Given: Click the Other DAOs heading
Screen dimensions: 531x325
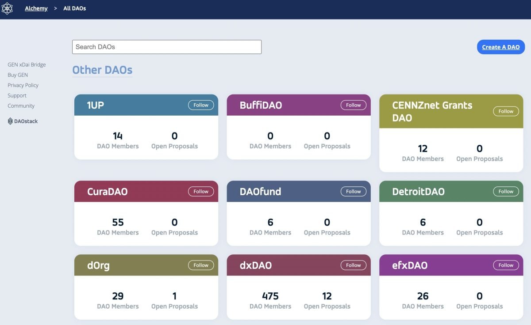Looking at the screenshot, I should (102, 70).
